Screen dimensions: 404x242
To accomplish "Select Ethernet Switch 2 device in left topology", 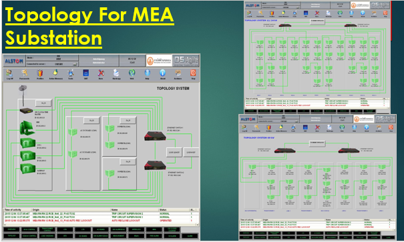I will [x=155, y=165].
